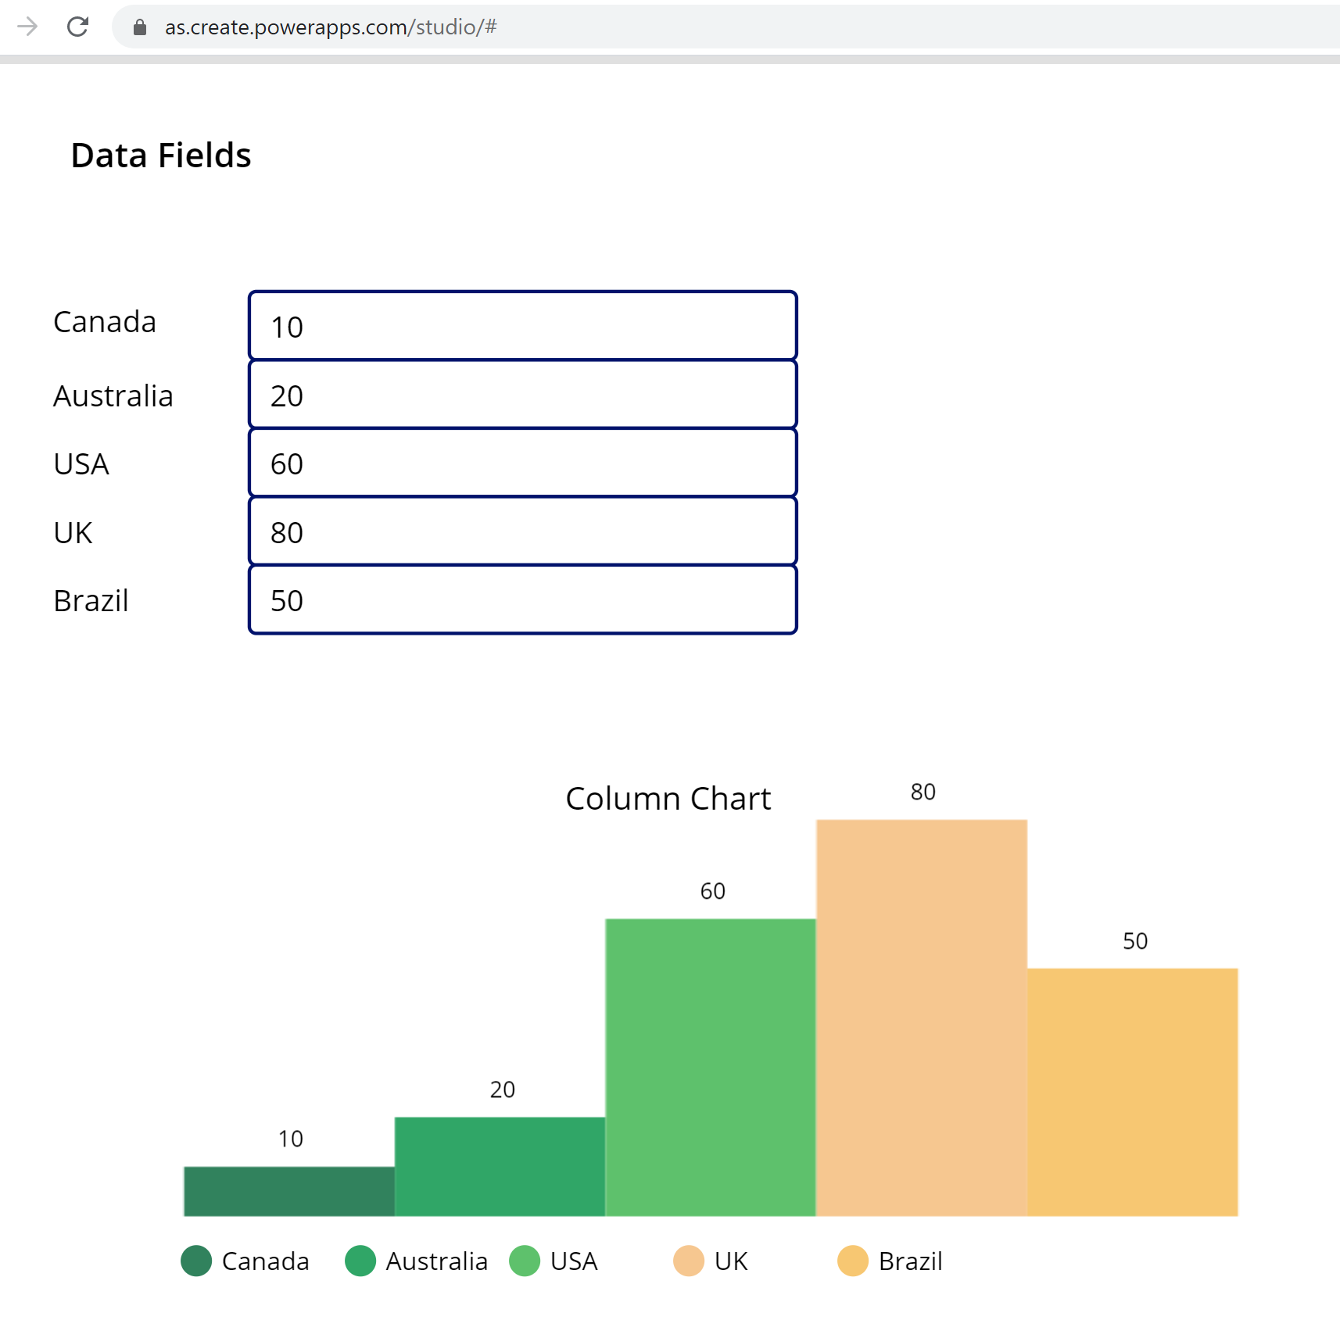The height and width of the screenshot is (1338, 1340).
Task: Click the browser forward arrow
Action: point(27,27)
